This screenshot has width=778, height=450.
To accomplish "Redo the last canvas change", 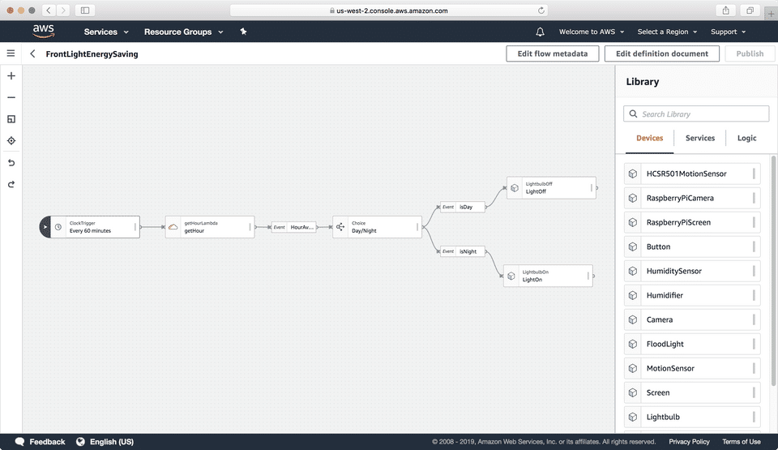I will point(11,184).
